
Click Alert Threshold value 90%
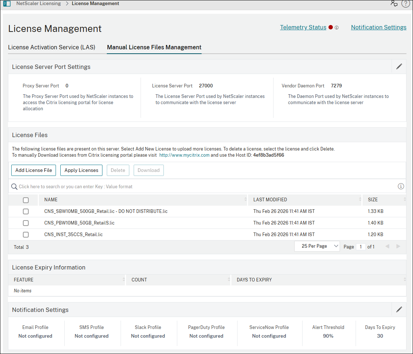[x=328, y=336]
